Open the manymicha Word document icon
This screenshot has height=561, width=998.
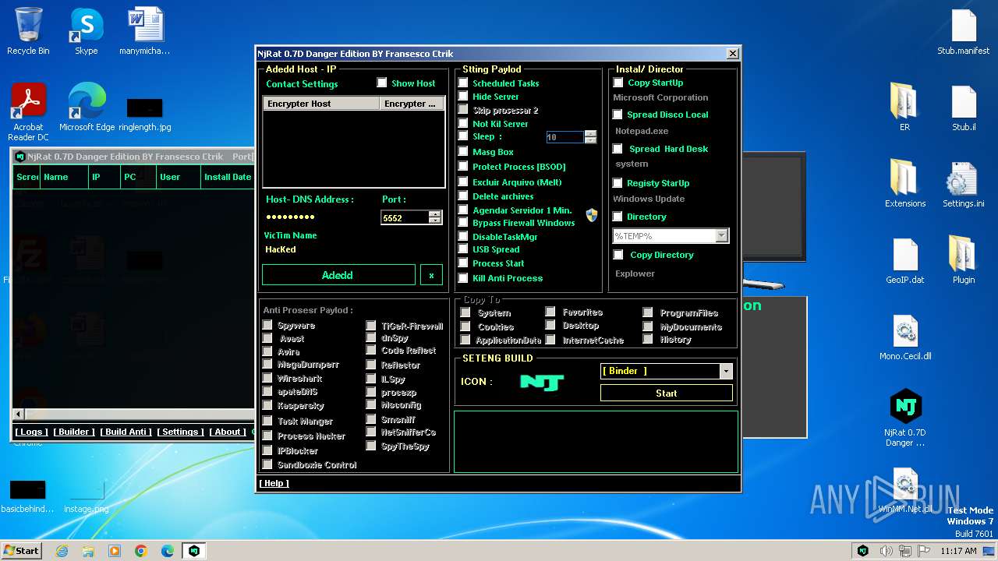(x=144, y=31)
